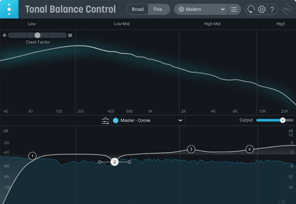Screen dimensions: 296x204
Task: Click the 1K frequency marker
Action: point(150,111)
